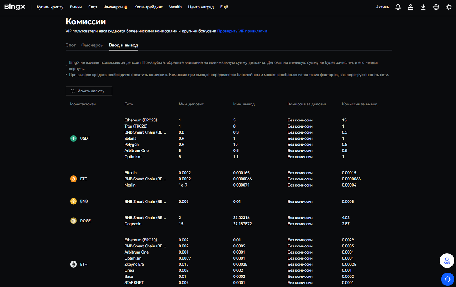Click Мин. вывод column header
Image resolution: width=456 pixels, height=287 pixels.
[x=244, y=104]
